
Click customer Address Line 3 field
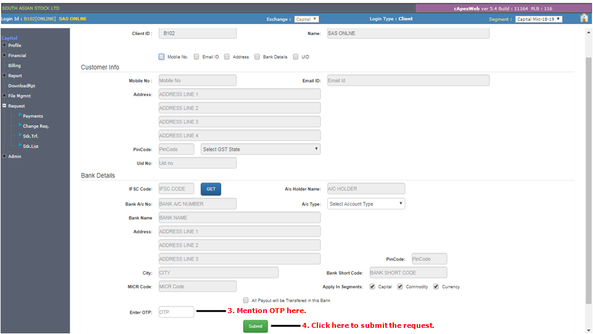(239, 122)
